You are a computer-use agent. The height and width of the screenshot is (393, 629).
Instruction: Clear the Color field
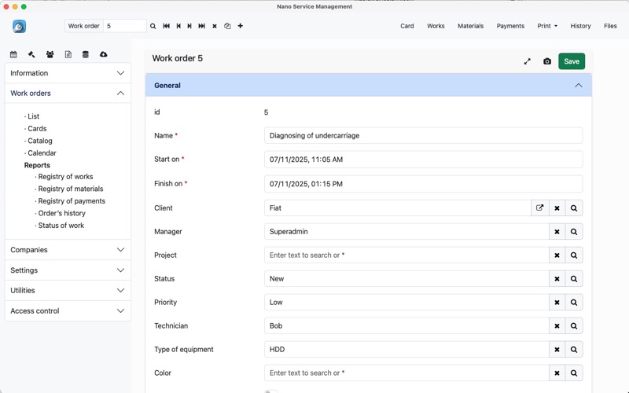[x=557, y=373]
